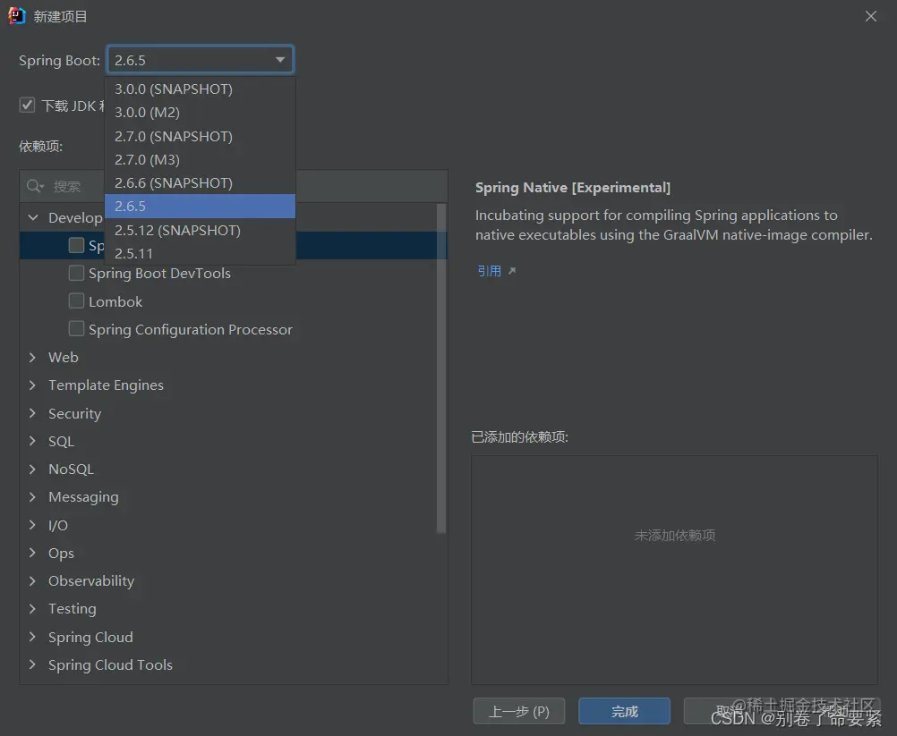Select version 2.5.12 (SNAPSHOT)
Image resolution: width=897 pixels, height=736 pixels.
click(x=201, y=231)
